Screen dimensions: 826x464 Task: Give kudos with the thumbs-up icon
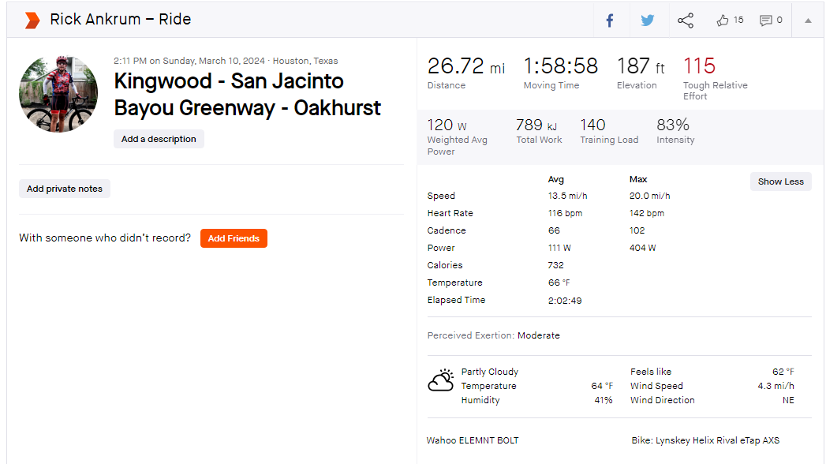click(x=722, y=21)
